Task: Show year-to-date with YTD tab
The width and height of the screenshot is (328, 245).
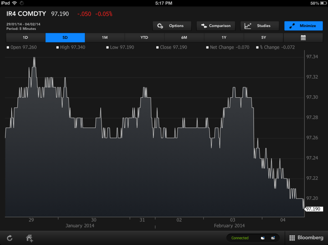Action: click(145, 38)
